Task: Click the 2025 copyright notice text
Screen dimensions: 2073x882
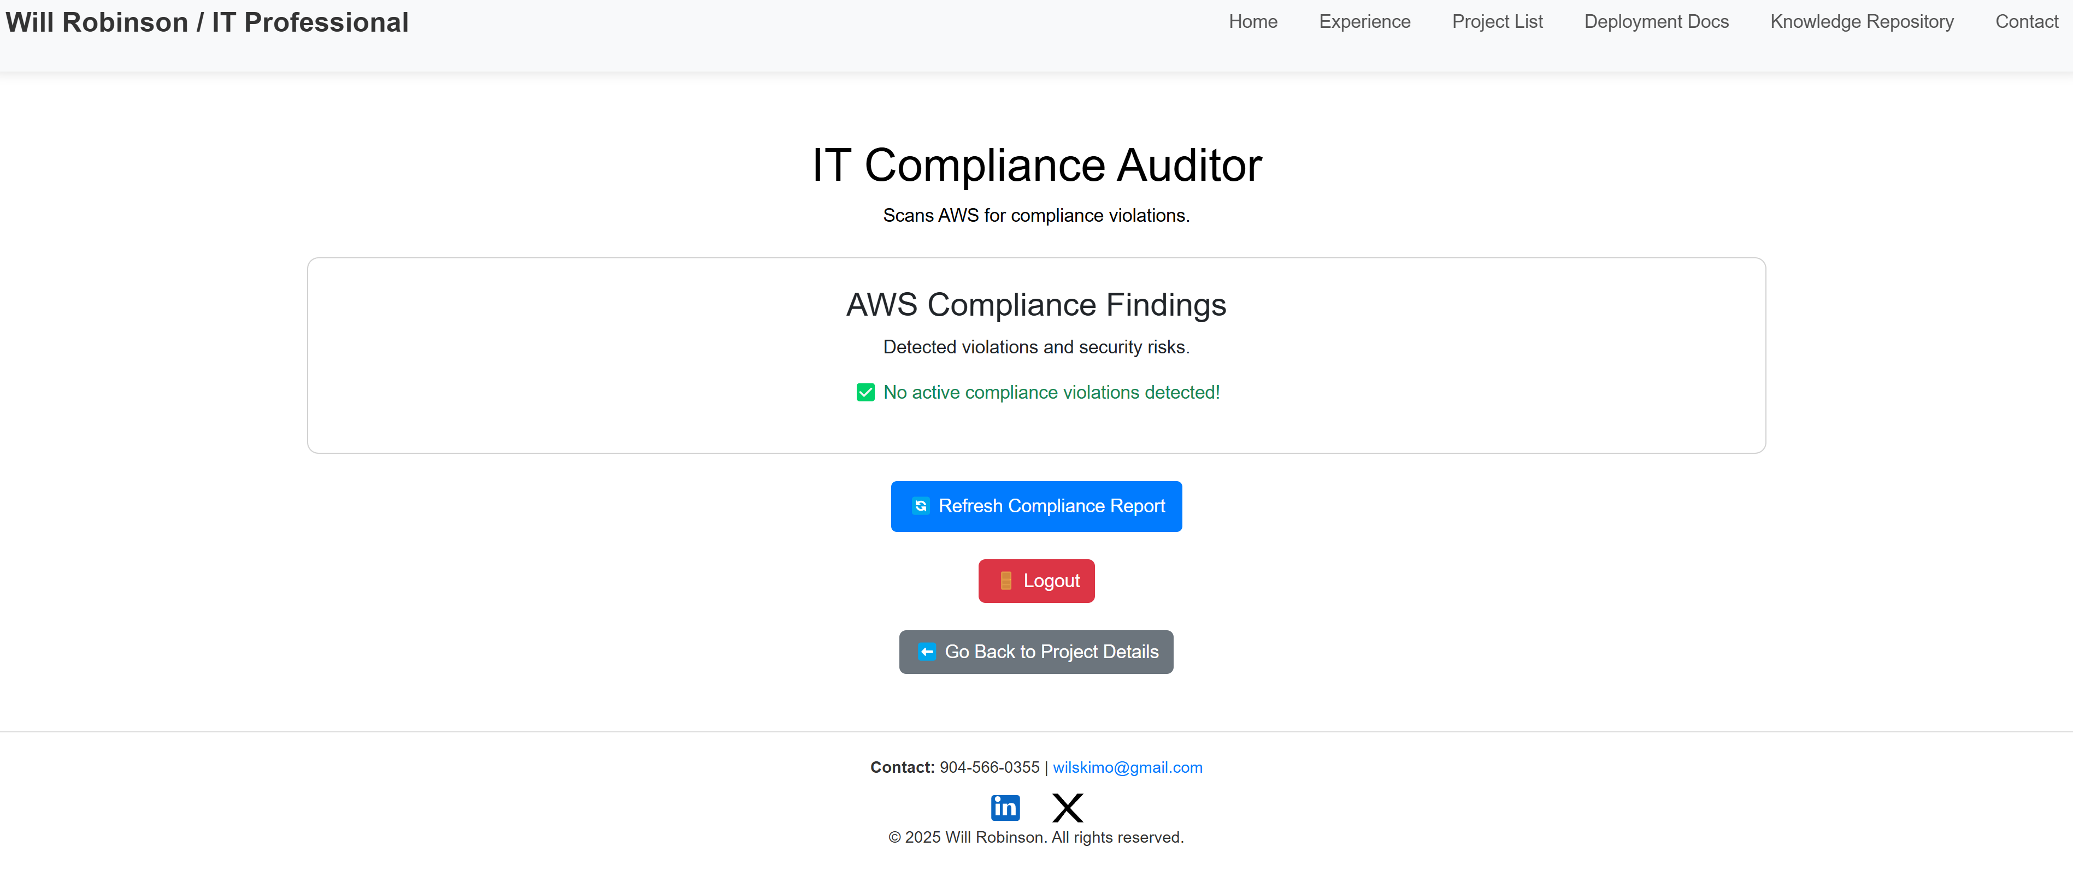Action: [1036, 837]
